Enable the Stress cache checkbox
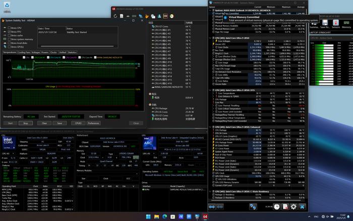 point(9,35)
